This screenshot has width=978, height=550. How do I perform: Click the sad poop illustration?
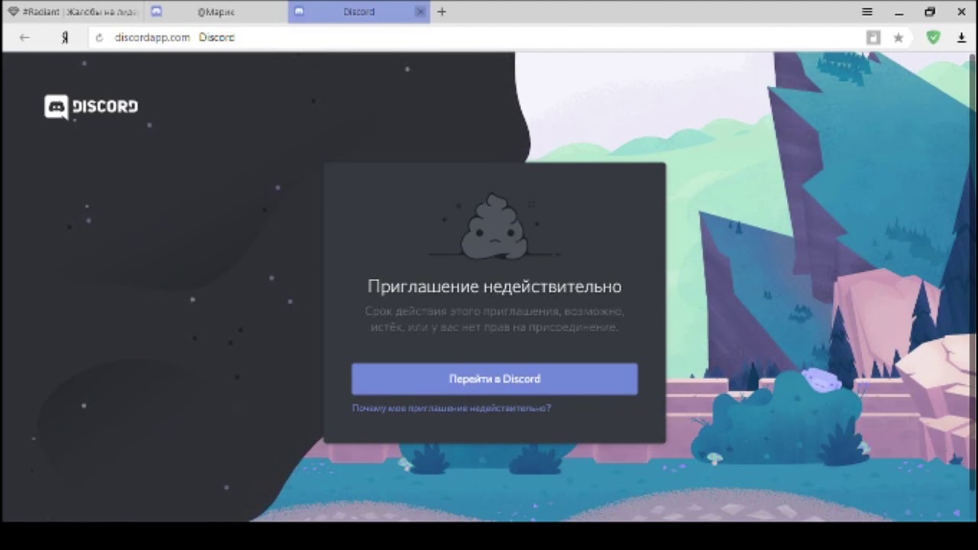[x=494, y=226]
